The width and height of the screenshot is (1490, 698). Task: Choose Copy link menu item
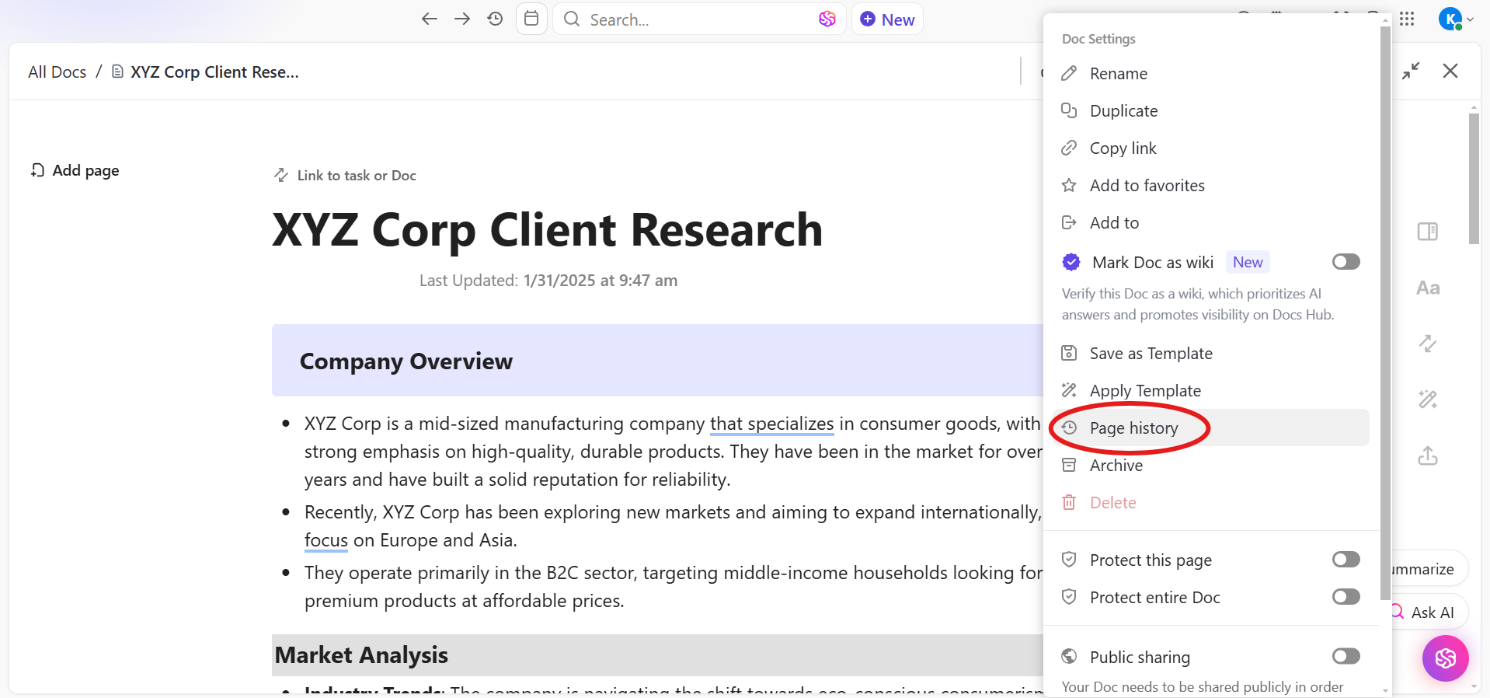pyautogui.click(x=1210, y=148)
